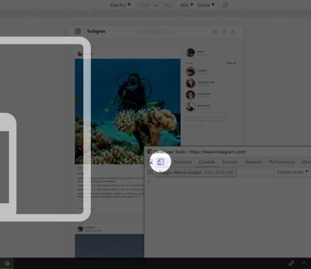Open the Network tab
This screenshot has height=269, width=311.
point(253,162)
